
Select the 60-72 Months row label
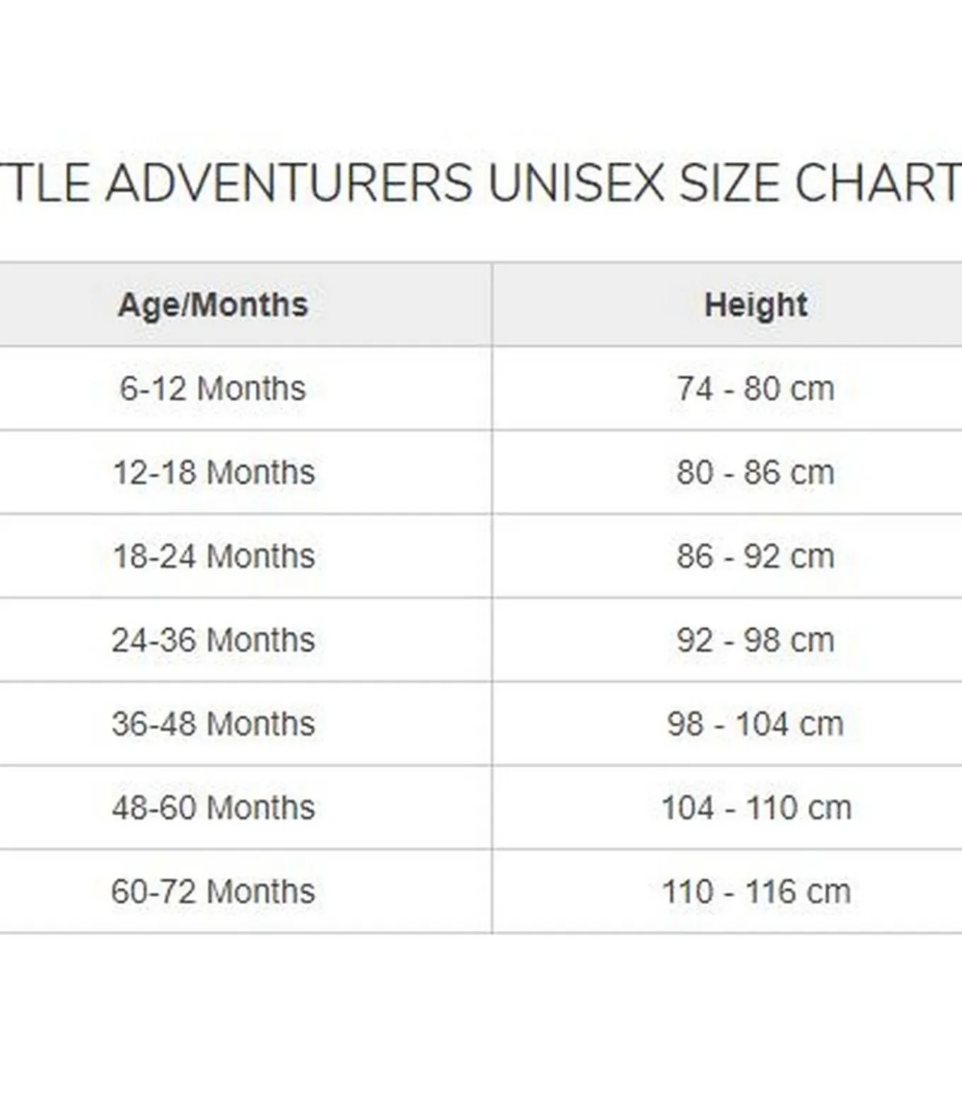coord(213,891)
